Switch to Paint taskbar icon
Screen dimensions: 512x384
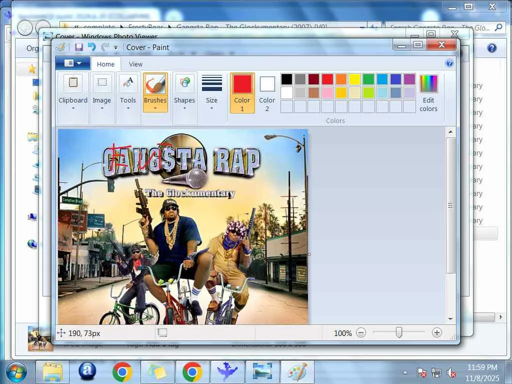pyautogui.click(x=297, y=372)
